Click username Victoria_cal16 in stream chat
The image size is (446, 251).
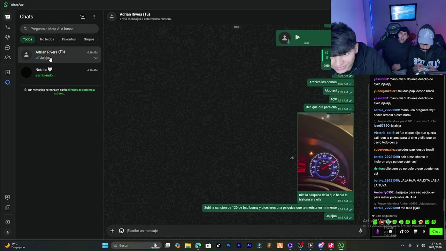pos(384,133)
